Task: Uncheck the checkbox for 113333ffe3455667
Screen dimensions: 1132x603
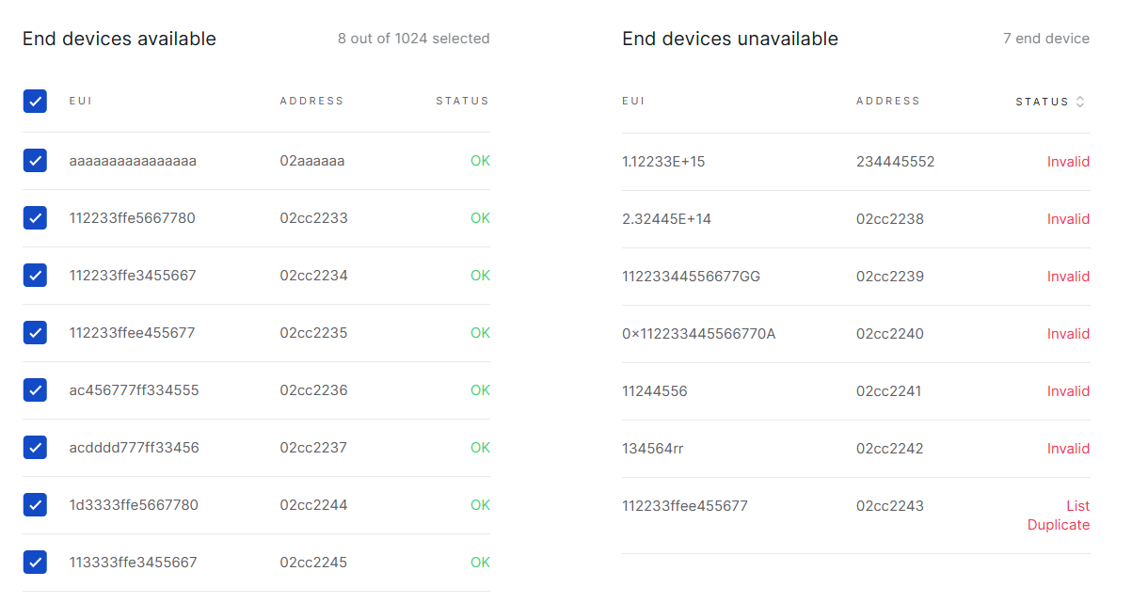Action: tap(35, 562)
